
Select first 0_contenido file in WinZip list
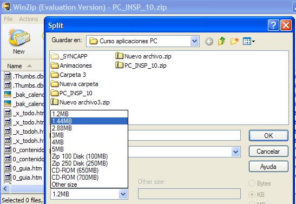click(x=24, y=150)
